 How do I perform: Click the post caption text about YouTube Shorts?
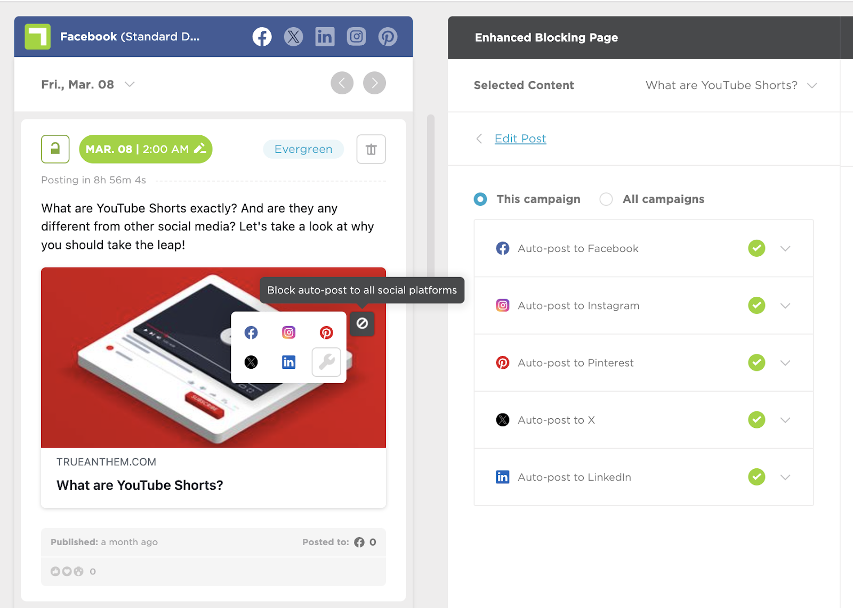pos(208,226)
